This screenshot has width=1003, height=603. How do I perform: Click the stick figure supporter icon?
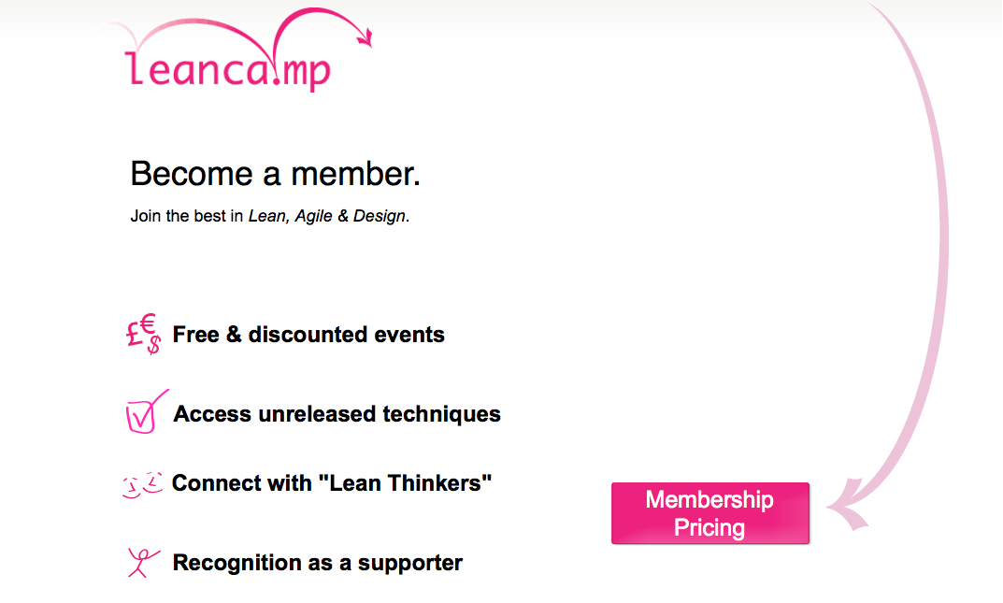pyautogui.click(x=143, y=563)
